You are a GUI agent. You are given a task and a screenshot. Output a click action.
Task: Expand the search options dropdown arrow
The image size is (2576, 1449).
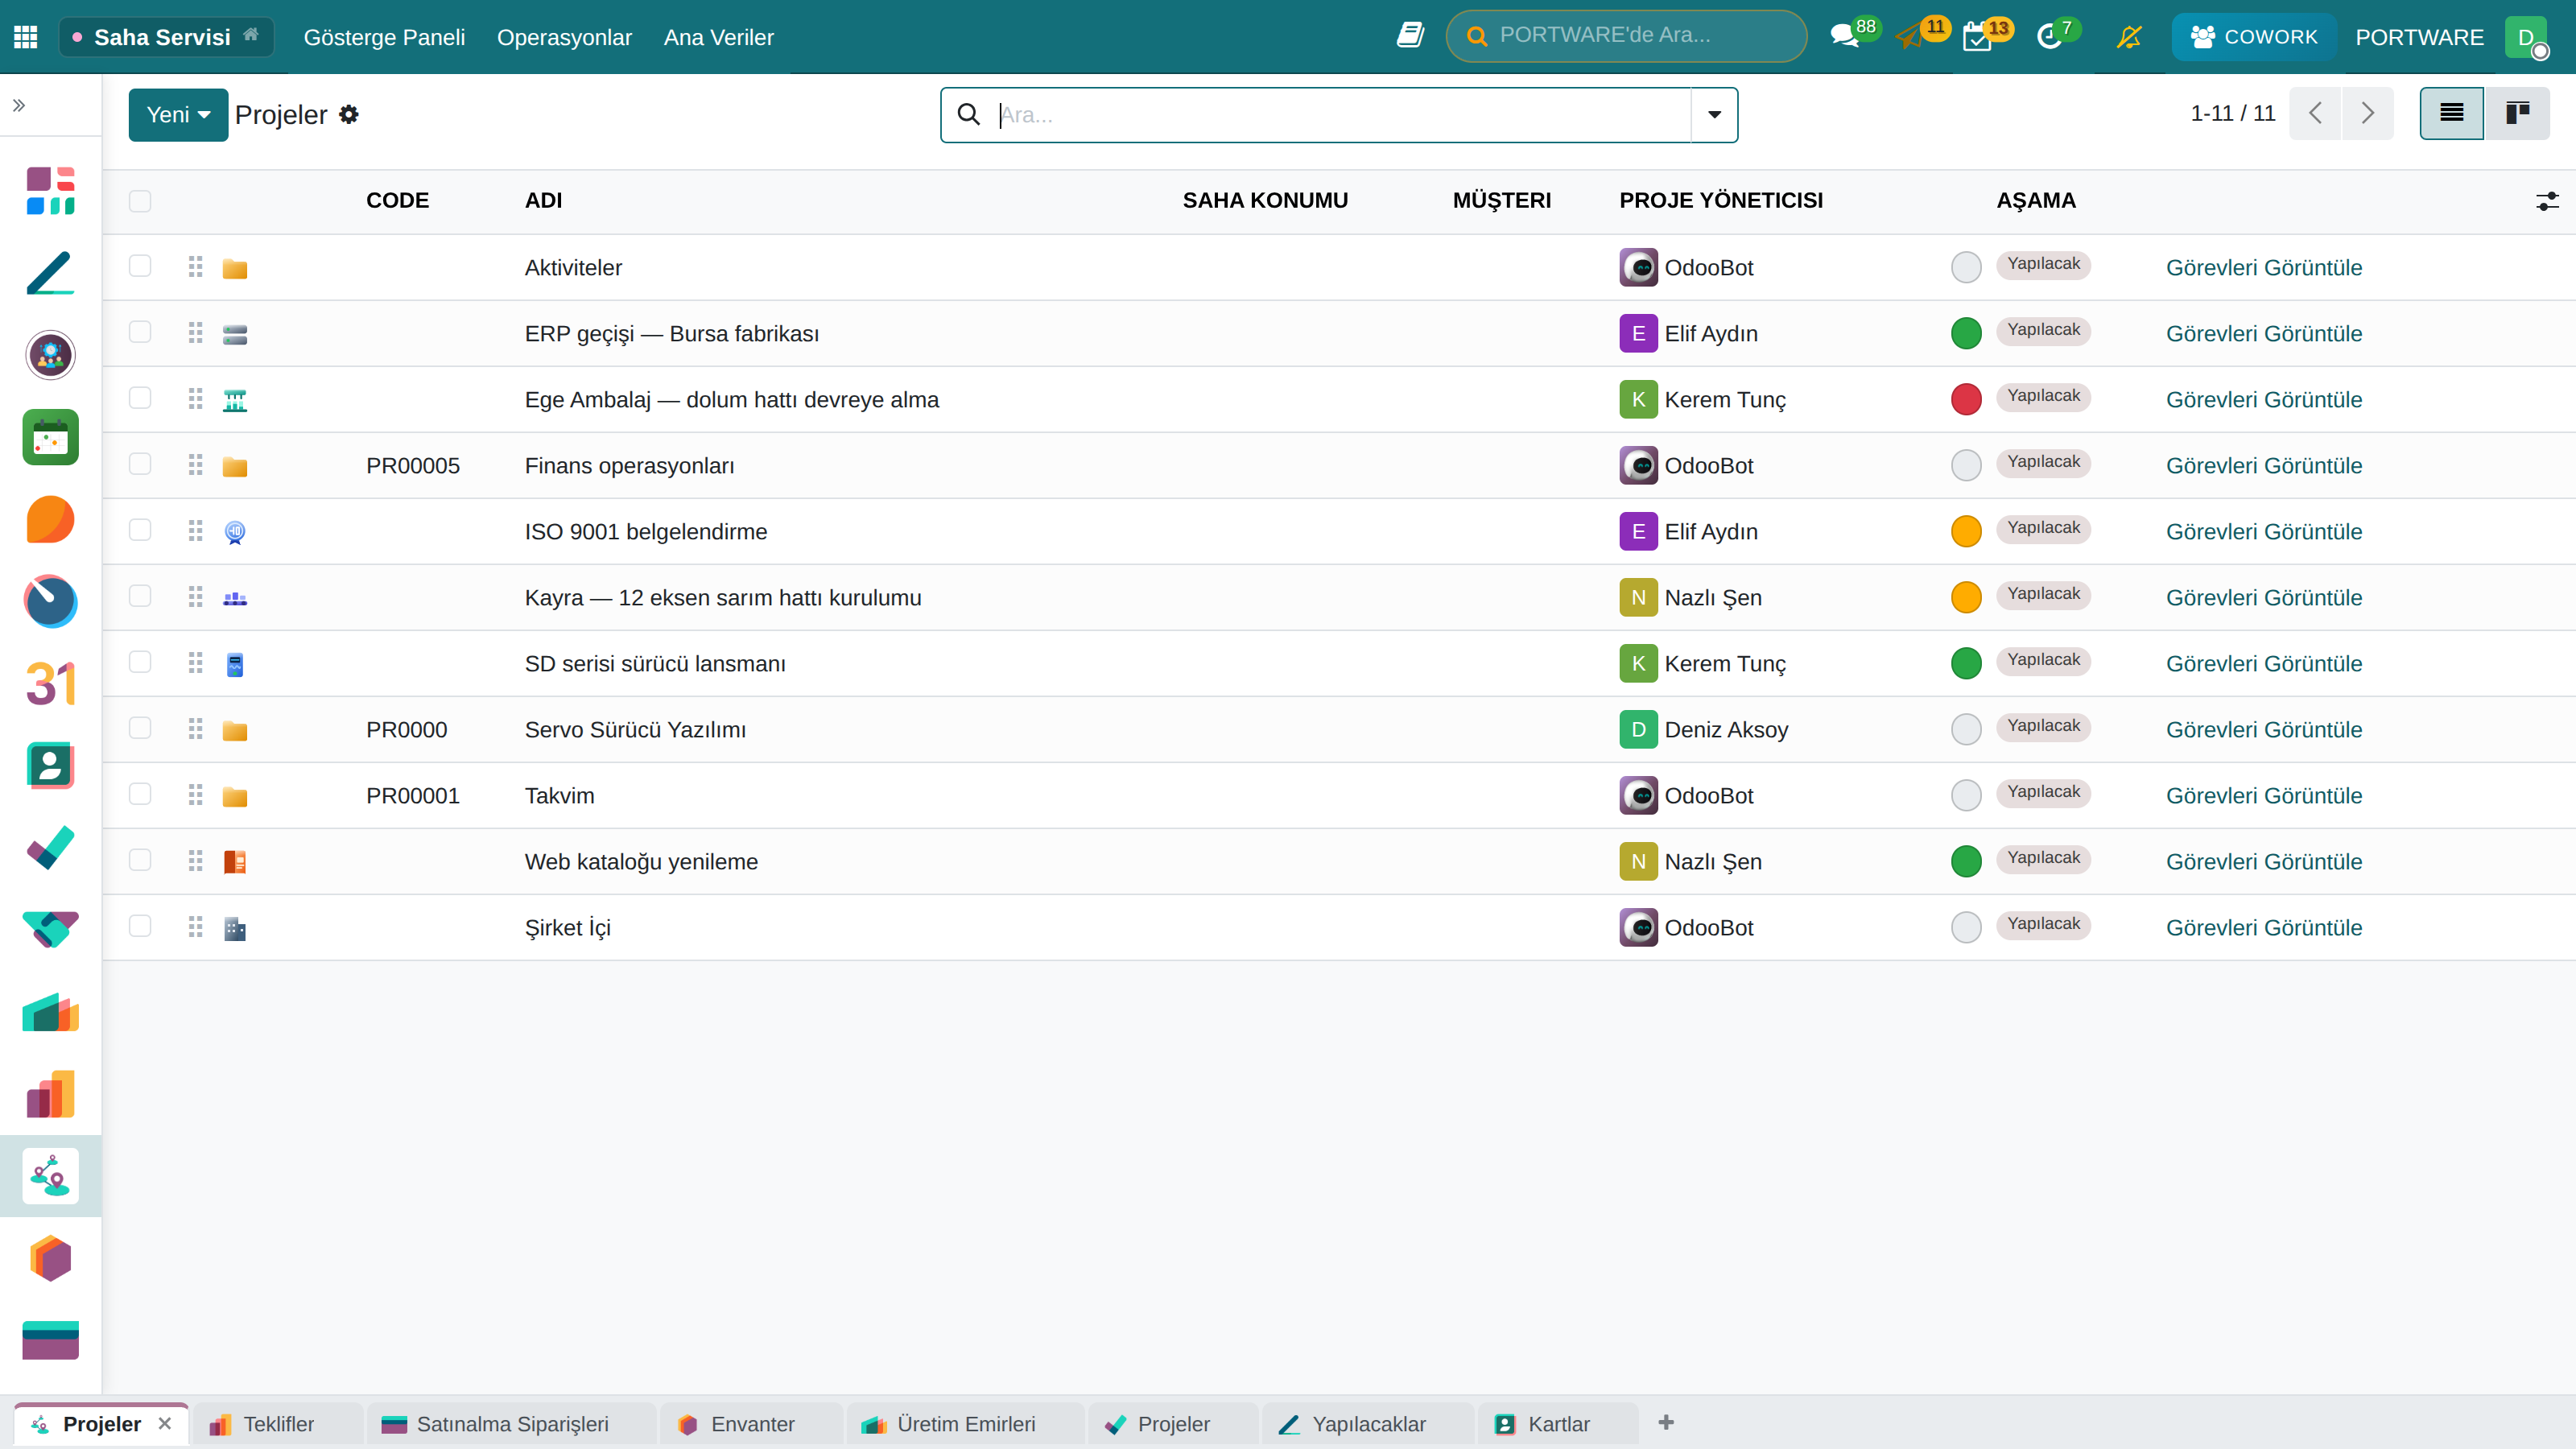click(x=1714, y=114)
